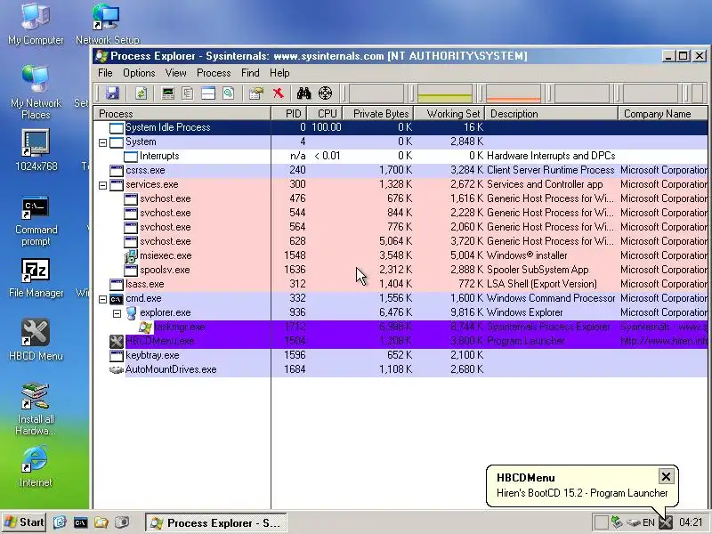This screenshot has height=534, width=712.
Task: Click the DLL/handle view magnifier icon
Action: pyautogui.click(x=229, y=93)
